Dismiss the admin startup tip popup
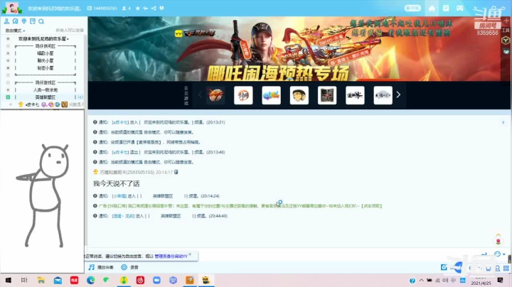512x287 pixels. tap(190, 254)
